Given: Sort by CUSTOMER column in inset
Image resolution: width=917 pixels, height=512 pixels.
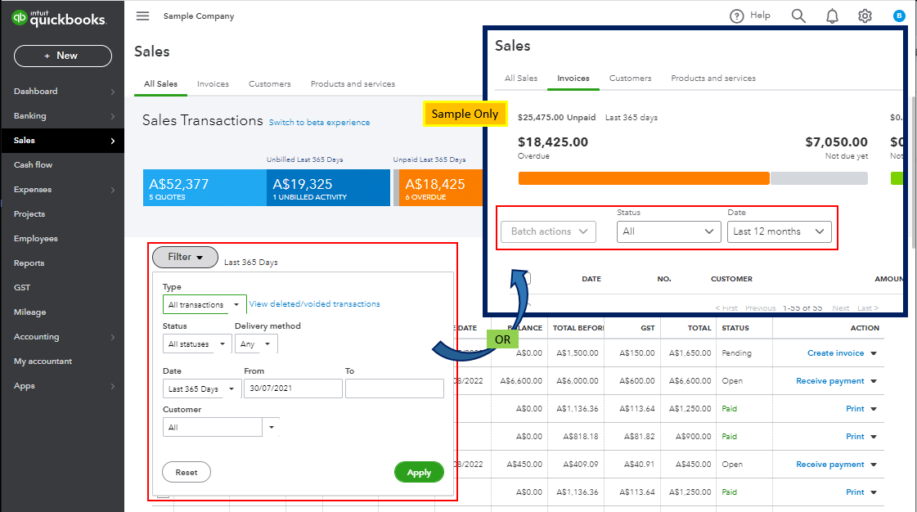Looking at the screenshot, I should tap(731, 279).
